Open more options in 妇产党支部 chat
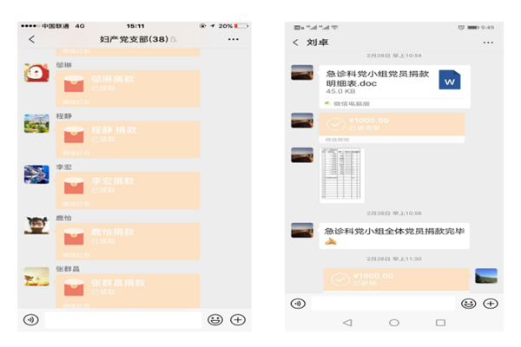 pos(233,39)
